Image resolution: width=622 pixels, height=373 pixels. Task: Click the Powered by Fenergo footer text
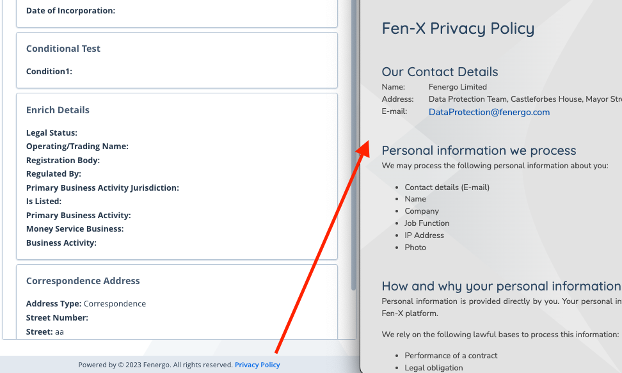(x=155, y=365)
